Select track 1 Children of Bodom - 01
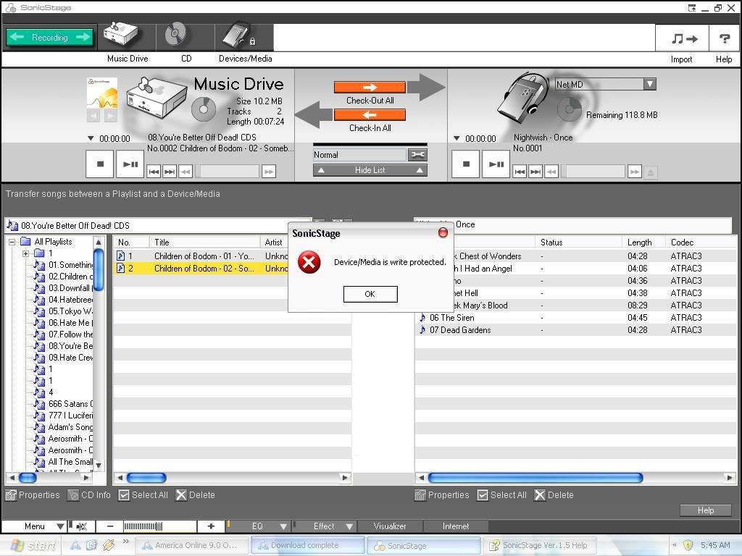The image size is (742, 556). [201, 256]
